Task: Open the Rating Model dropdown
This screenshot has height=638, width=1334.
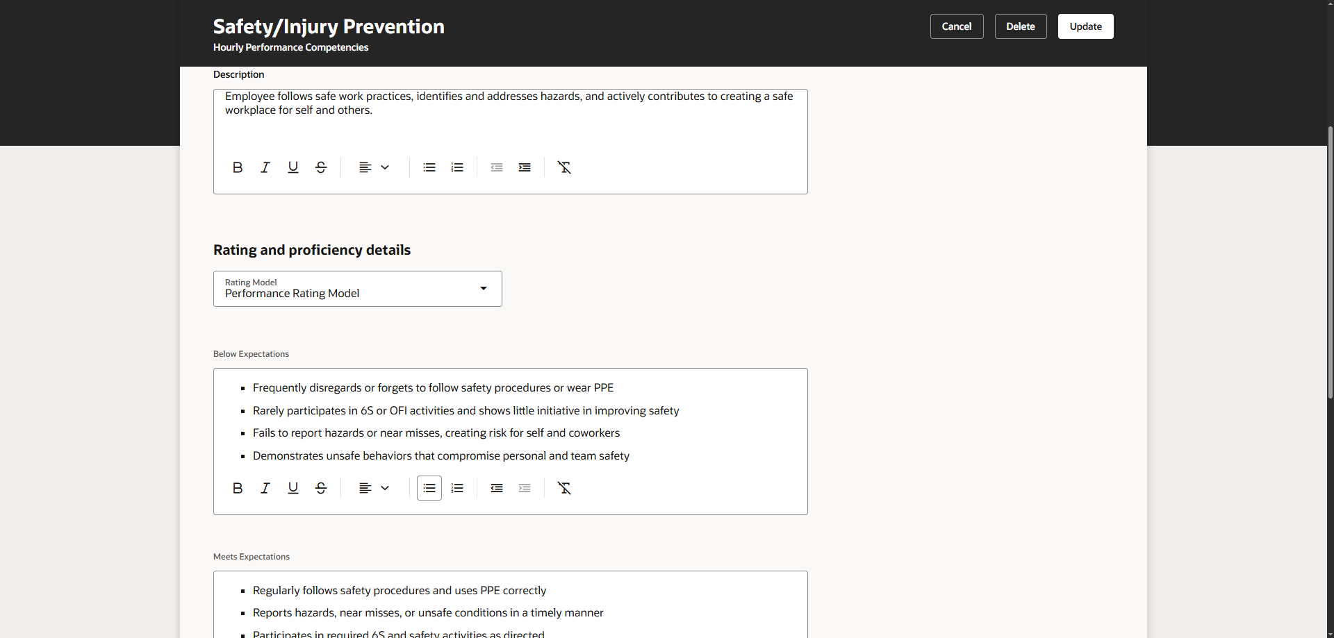Action: click(358, 289)
